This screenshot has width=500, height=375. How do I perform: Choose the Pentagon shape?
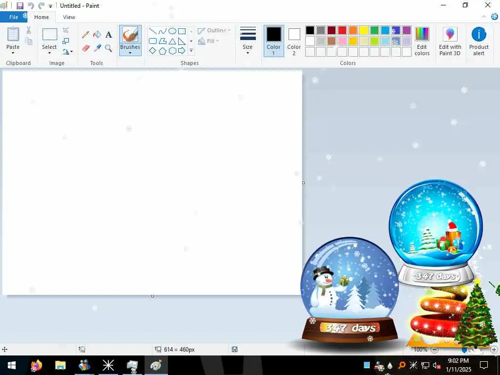coord(163,51)
